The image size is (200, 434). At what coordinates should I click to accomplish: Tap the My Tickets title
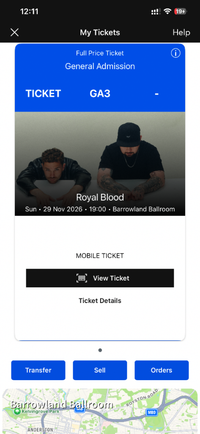click(x=100, y=32)
